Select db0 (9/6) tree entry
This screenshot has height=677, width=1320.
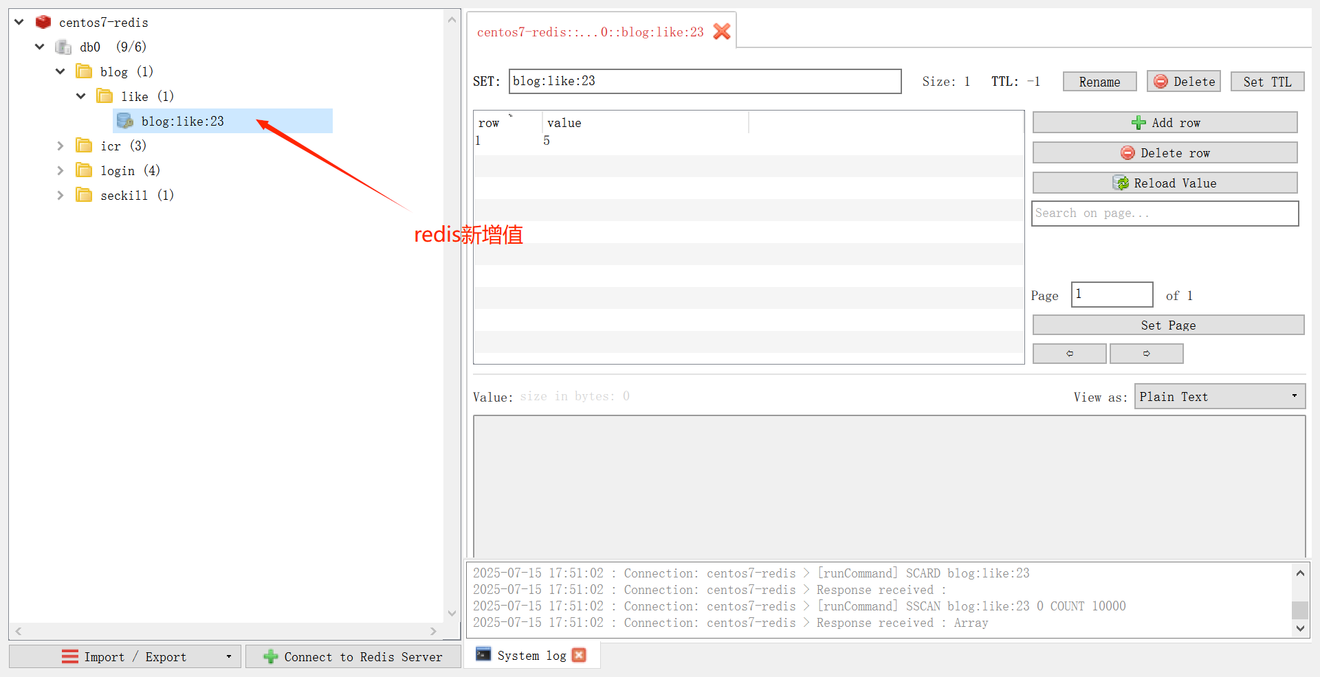point(113,47)
